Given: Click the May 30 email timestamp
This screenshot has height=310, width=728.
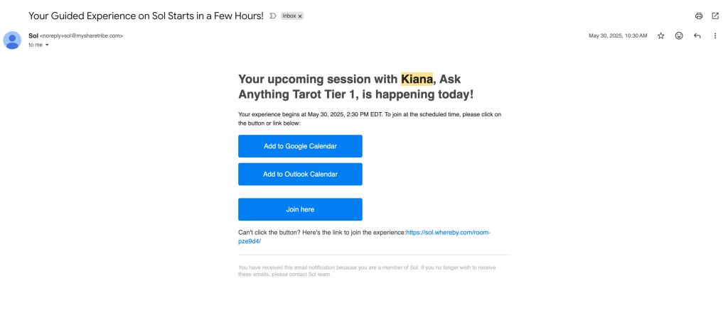Looking at the screenshot, I should (x=618, y=35).
